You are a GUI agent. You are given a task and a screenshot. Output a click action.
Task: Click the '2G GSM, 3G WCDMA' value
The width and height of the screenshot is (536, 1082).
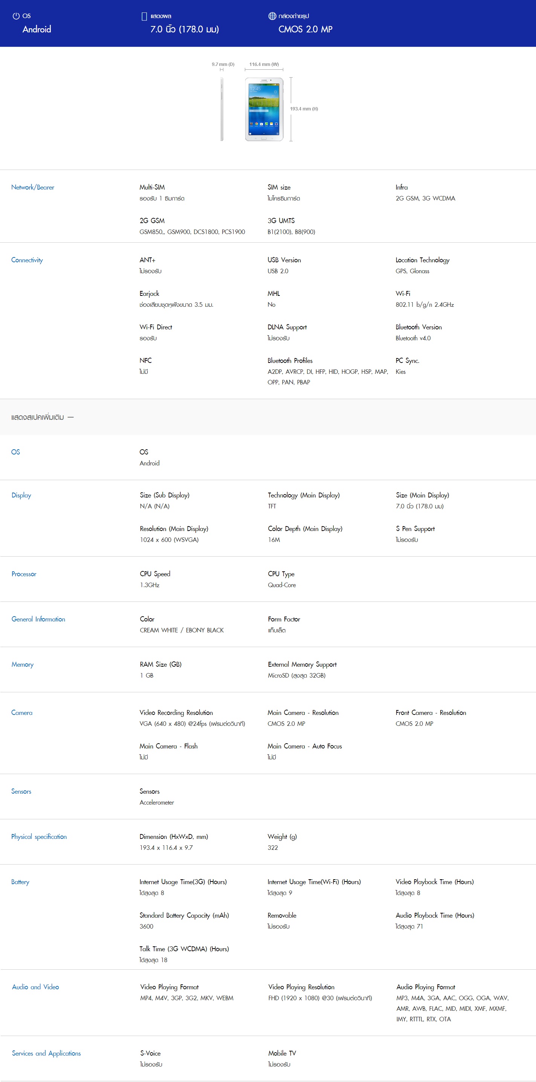coord(425,198)
